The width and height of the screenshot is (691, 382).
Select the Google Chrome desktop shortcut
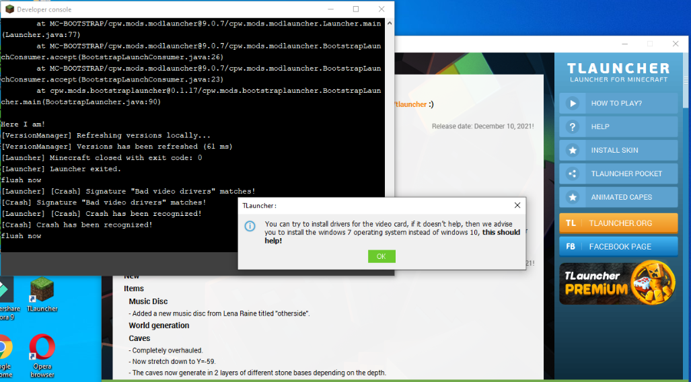click(5, 356)
